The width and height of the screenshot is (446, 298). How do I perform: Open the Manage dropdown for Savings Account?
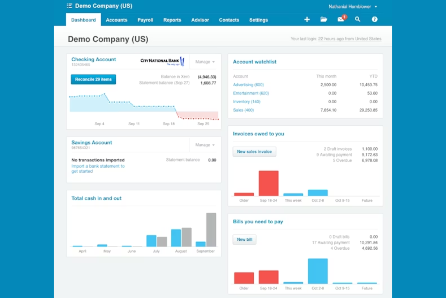coord(204,145)
